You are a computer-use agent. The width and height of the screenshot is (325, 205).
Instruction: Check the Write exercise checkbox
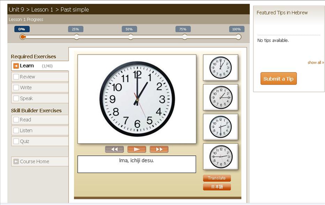tap(16, 87)
